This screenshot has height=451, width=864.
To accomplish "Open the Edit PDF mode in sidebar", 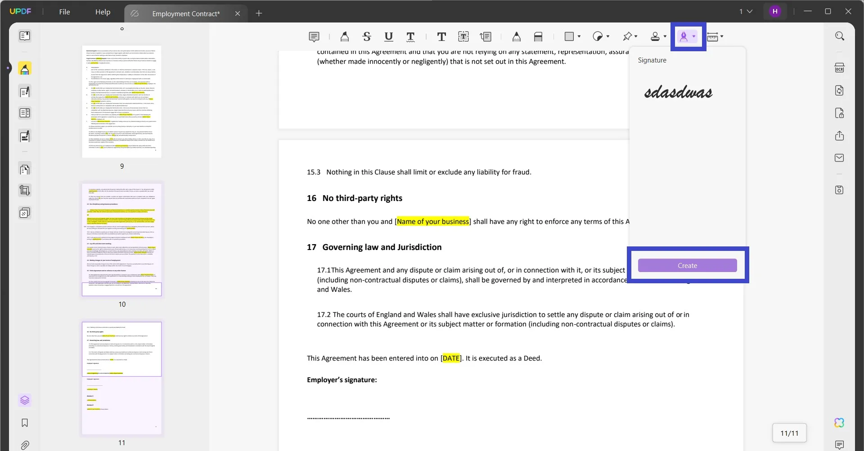I will (x=25, y=92).
